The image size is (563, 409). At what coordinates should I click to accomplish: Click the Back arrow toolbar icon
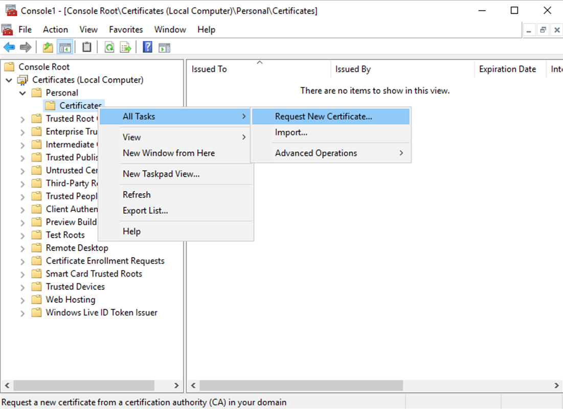[x=9, y=48]
